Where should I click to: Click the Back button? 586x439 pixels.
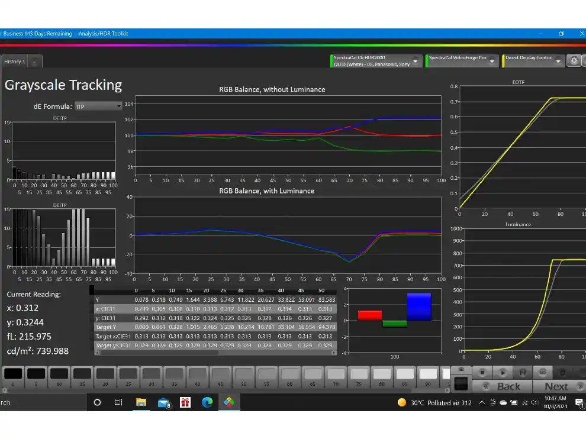pos(502,386)
